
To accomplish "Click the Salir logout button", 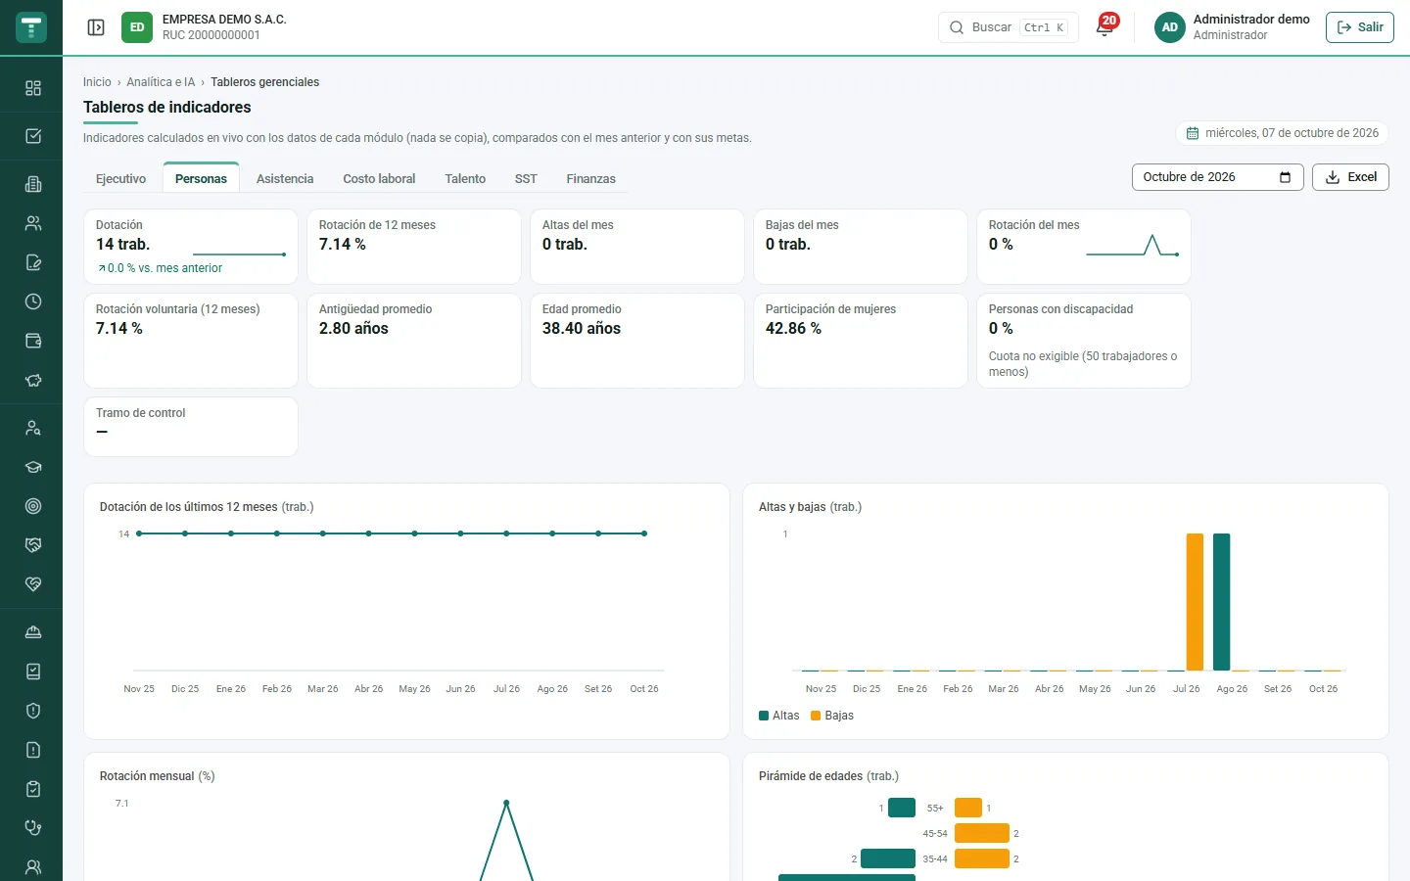I will pyautogui.click(x=1360, y=27).
